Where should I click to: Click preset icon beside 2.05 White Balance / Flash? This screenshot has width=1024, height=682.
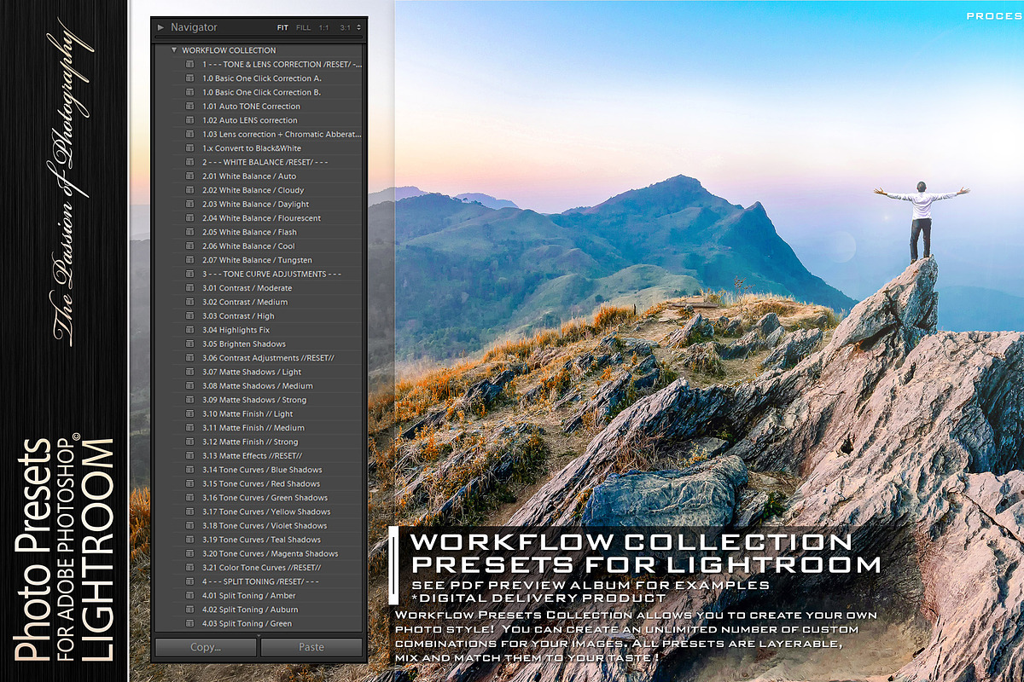[x=190, y=232]
